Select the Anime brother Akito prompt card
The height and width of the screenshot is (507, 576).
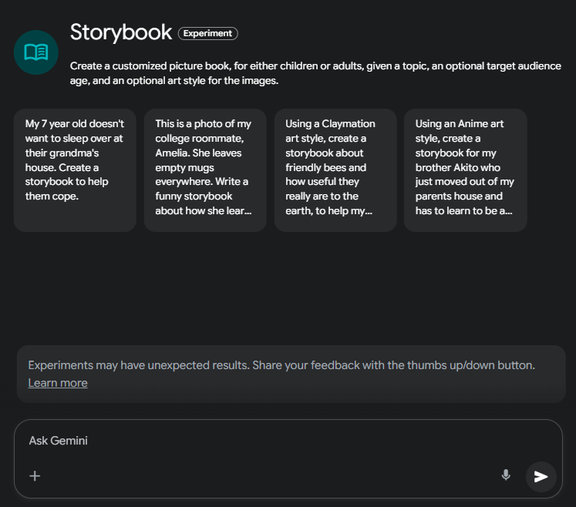point(465,170)
